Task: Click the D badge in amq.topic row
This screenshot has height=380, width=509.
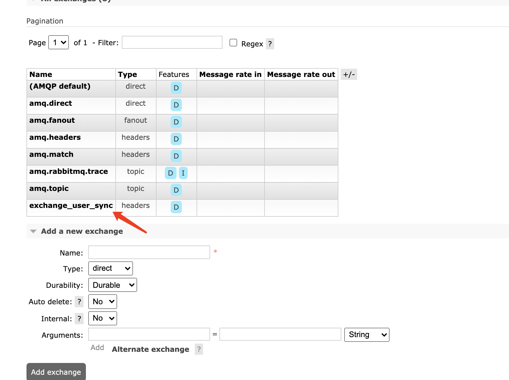Action: pyautogui.click(x=176, y=190)
